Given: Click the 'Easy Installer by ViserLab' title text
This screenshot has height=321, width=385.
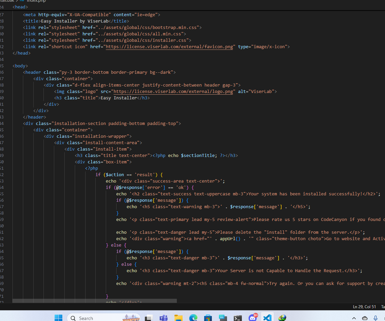Looking at the screenshot, I should pyautogui.click(x=75, y=21).
